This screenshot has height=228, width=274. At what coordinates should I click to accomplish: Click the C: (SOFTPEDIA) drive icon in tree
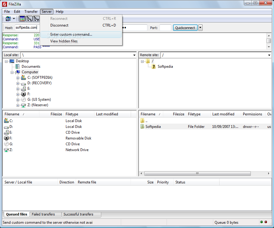pyautogui.click(x=23, y=78)
